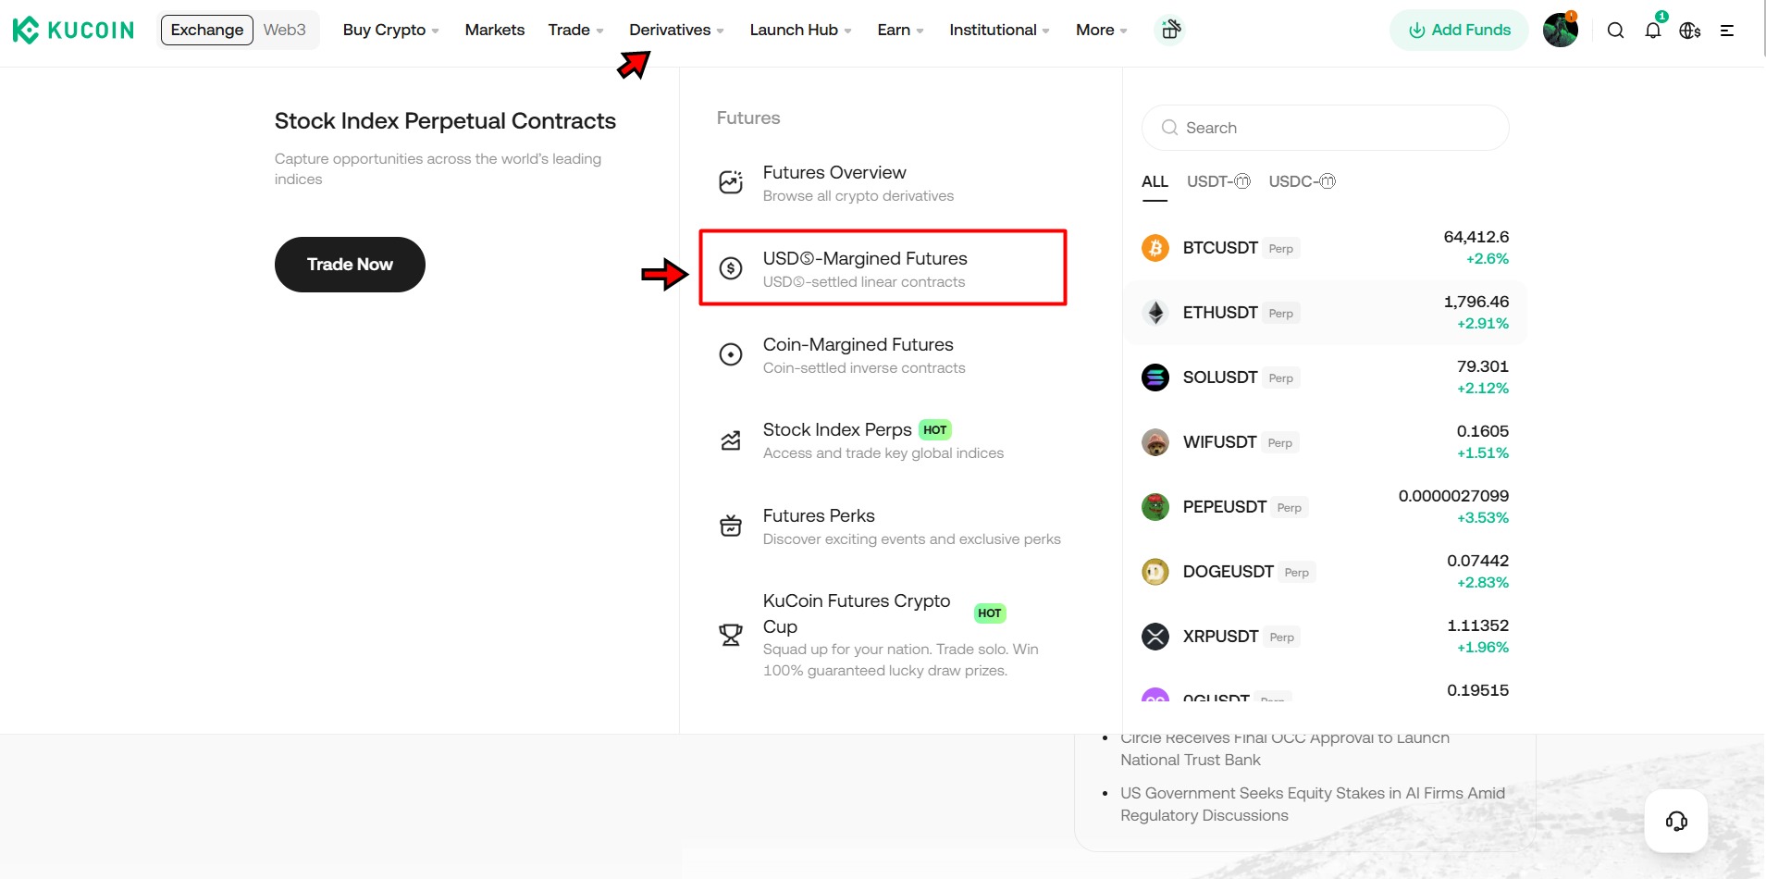Open Circle OCC Approval news link
This screenshot has height=879, width=1766.
[1285, 749]
